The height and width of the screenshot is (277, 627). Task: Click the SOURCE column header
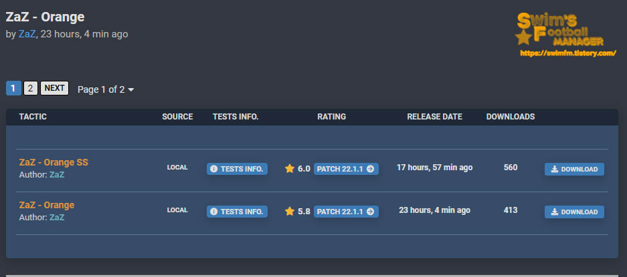[177, 117]
